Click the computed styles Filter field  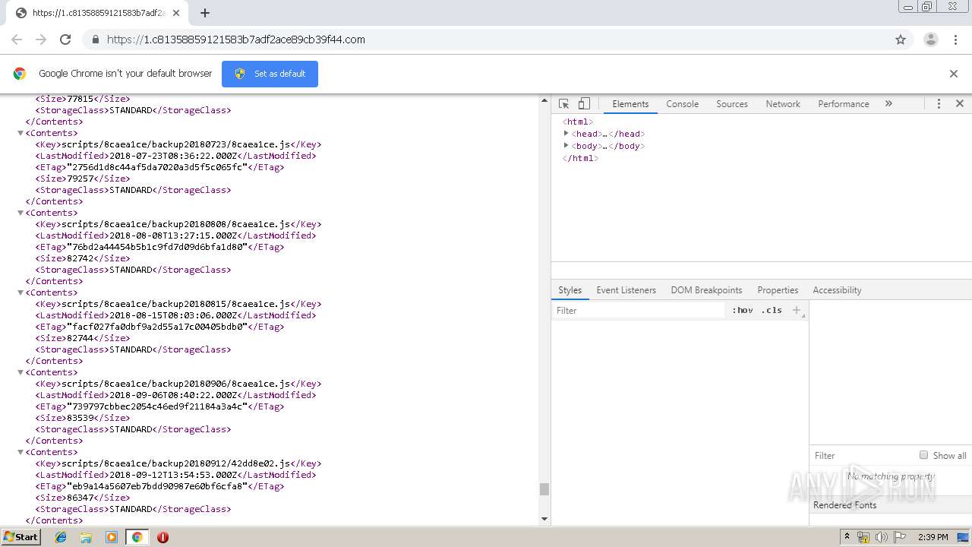[862, 456]
